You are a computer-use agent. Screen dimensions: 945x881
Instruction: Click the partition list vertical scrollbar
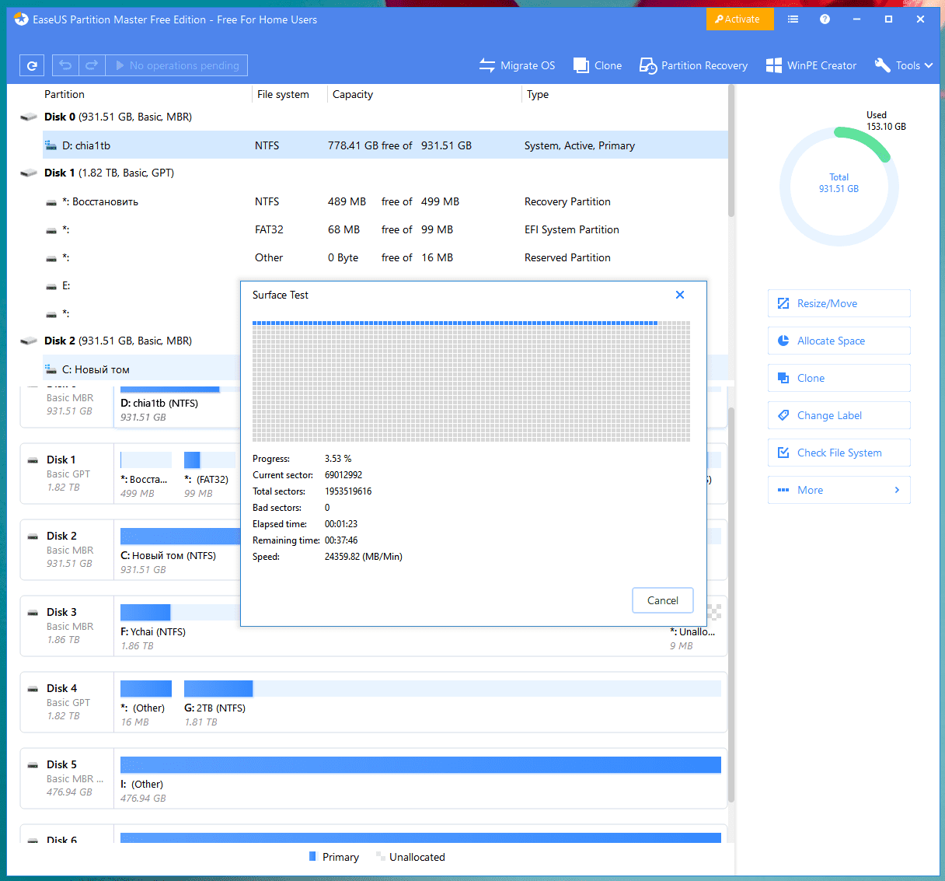pyautogui.click(x=731, y=152)
